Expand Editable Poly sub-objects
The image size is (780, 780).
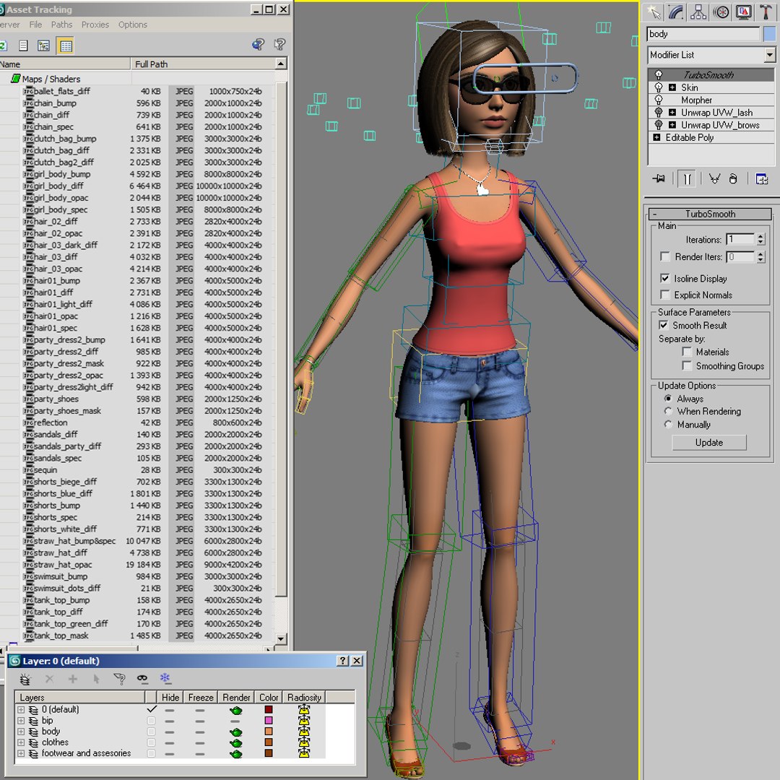656,137
